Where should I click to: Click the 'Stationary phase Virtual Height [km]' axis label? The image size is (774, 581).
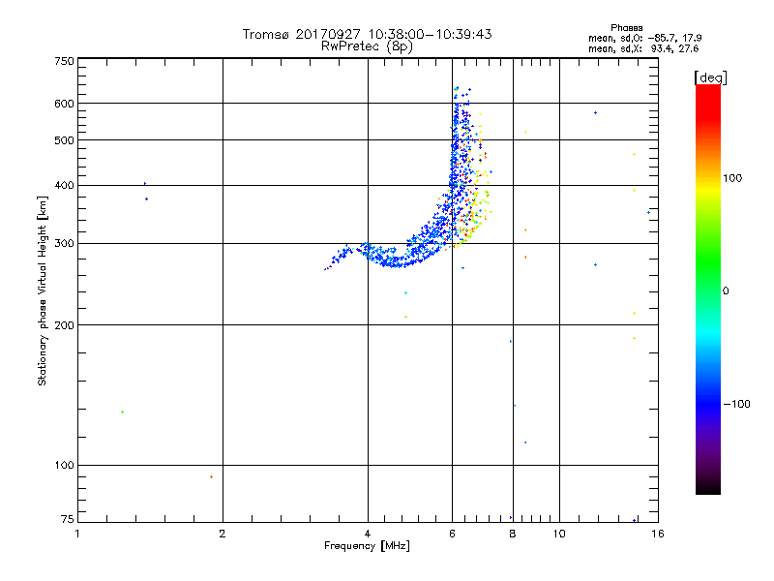pyautogui.click(x=43, y=290)
